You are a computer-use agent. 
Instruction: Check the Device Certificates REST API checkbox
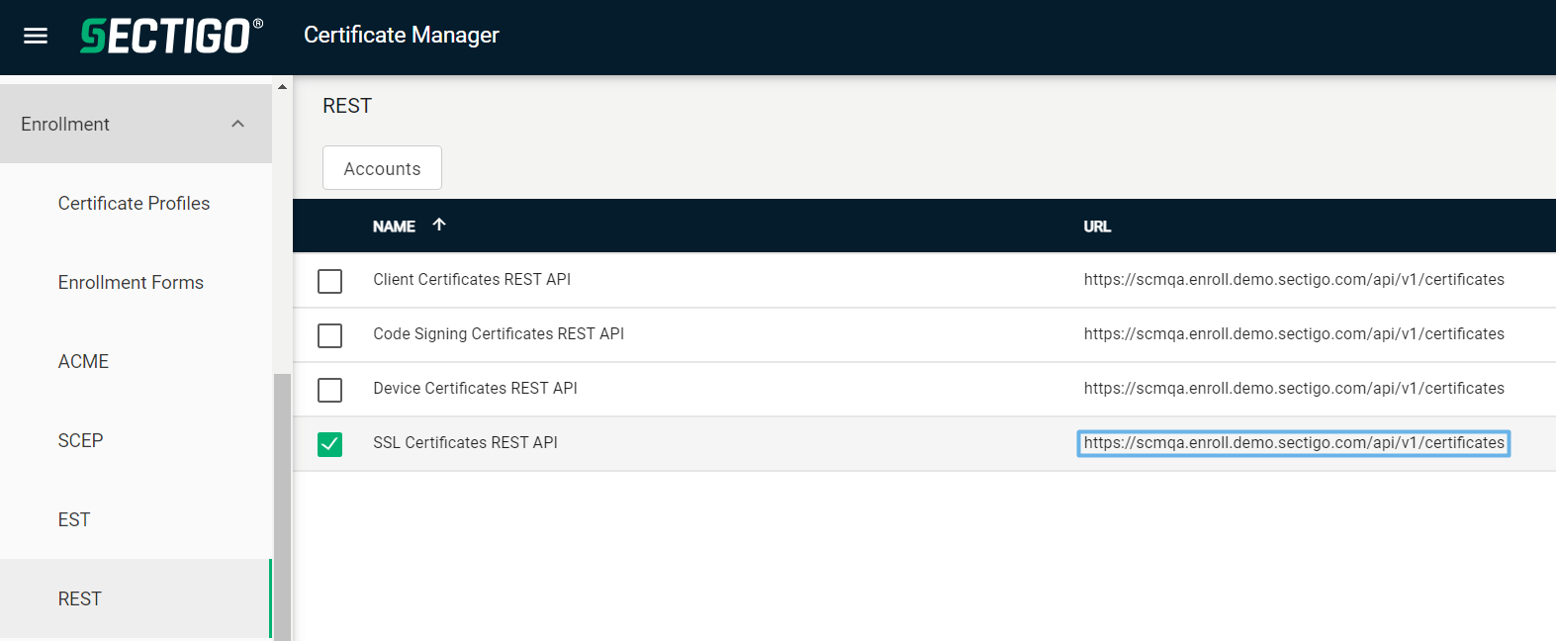click(329, 390)
